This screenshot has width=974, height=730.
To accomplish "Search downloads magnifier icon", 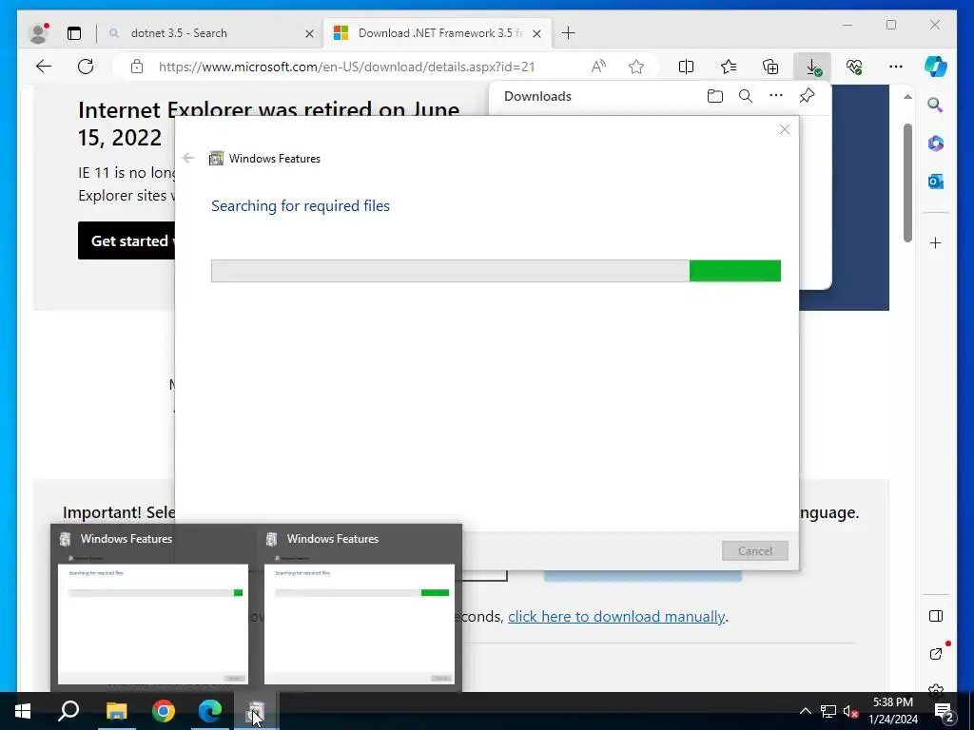I will coord(746,96).
